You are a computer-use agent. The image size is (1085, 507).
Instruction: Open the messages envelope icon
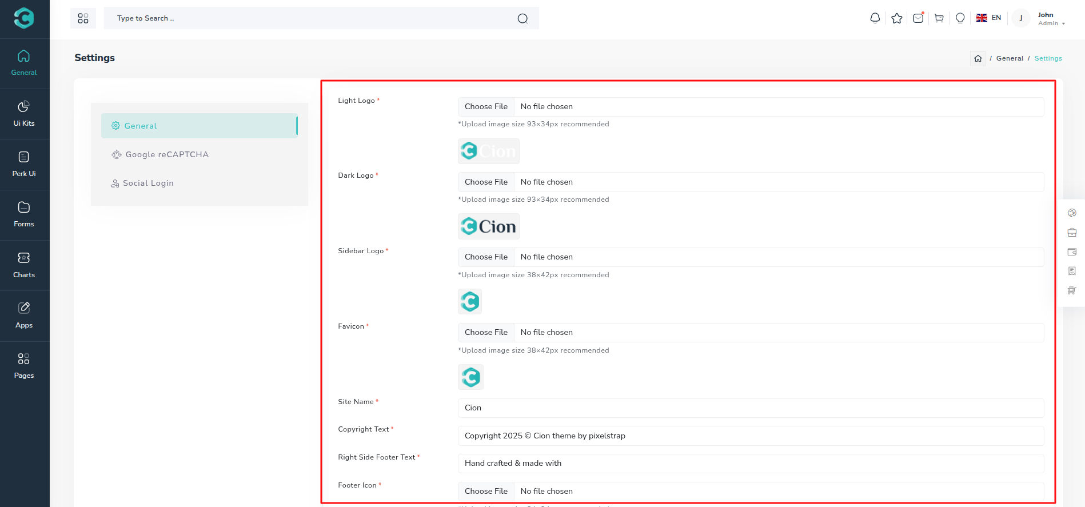pyautogui.click(x=918, y=18)
